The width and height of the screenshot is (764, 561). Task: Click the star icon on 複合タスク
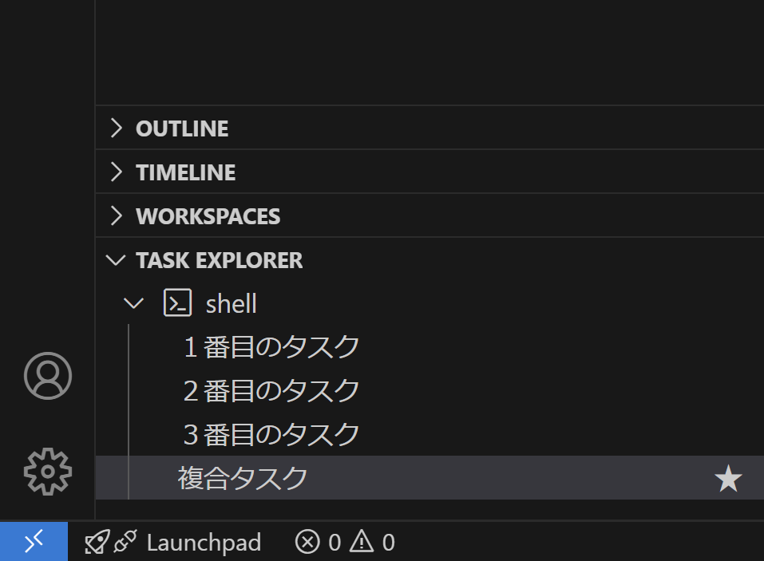pos(728,478)
